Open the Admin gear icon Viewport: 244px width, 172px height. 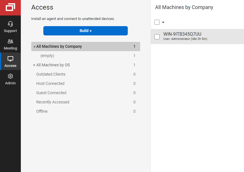click(x=10, y=76)
